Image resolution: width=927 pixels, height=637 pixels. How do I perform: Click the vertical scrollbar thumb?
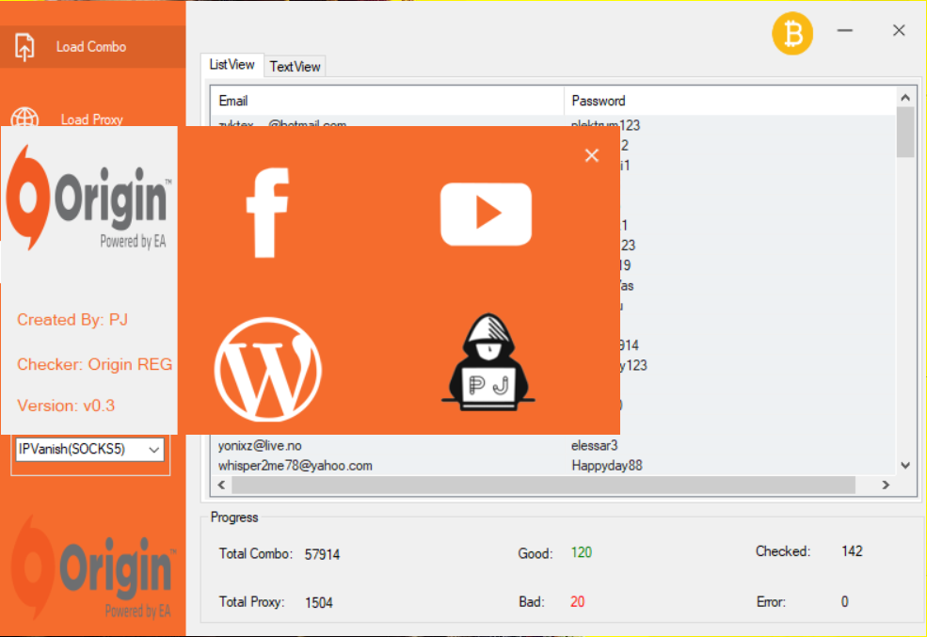pyautogui.click(x=905, y=132)
